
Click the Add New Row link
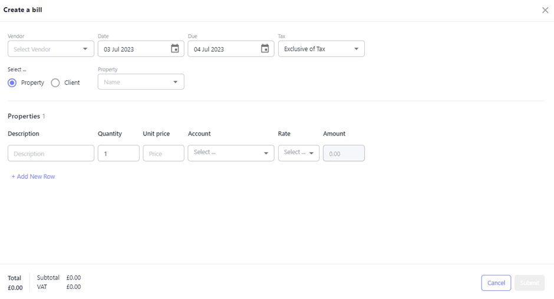tap(34, 176)
